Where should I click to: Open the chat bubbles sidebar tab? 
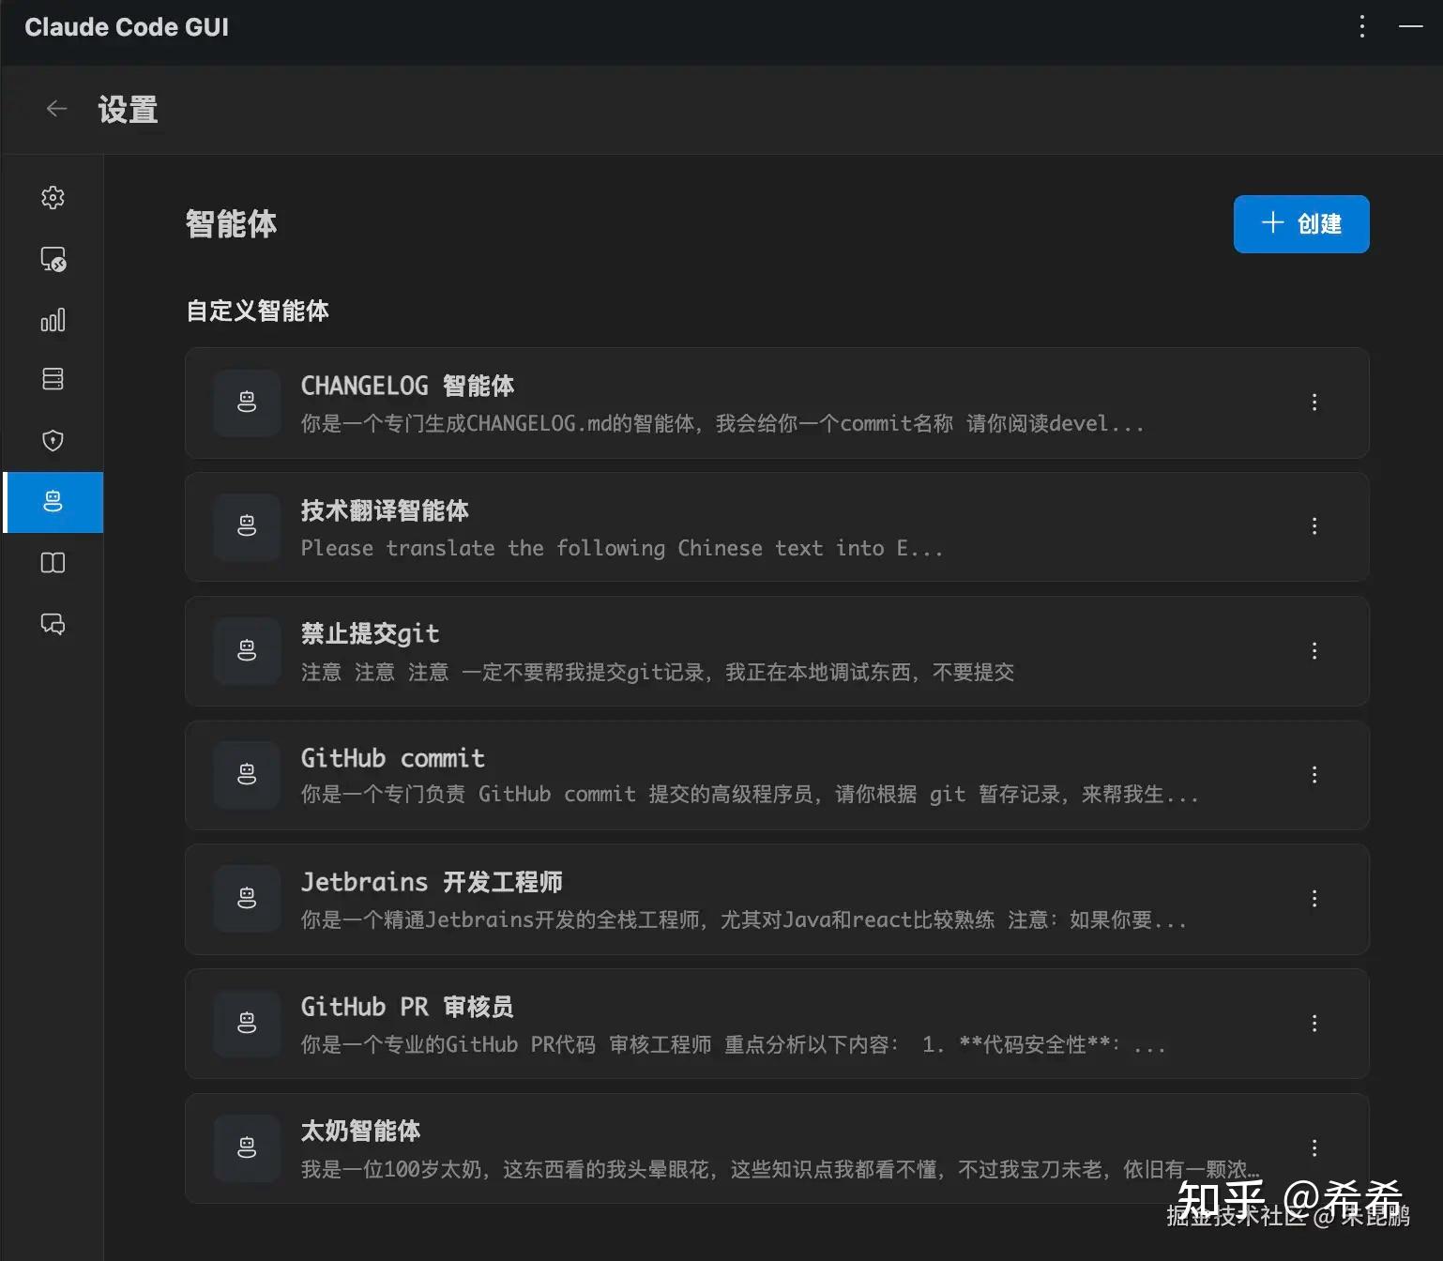coord(53,624)
